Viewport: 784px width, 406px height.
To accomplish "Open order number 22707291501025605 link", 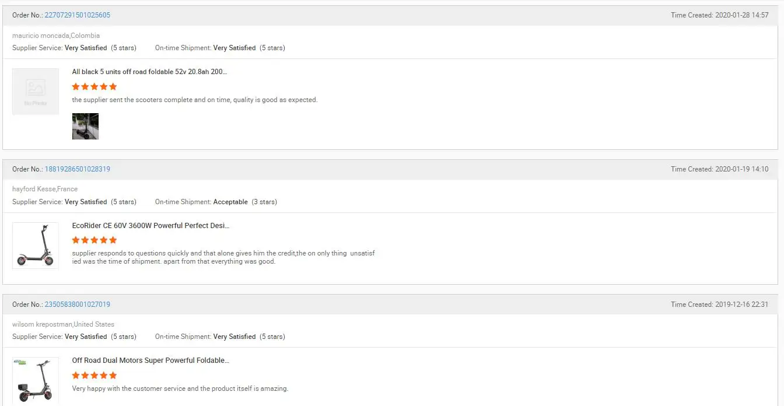I will coord(78,15).
